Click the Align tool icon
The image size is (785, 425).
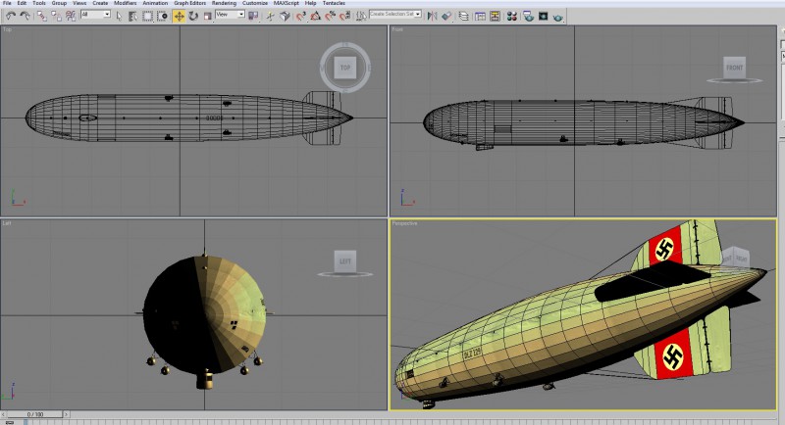coord(446,16)
